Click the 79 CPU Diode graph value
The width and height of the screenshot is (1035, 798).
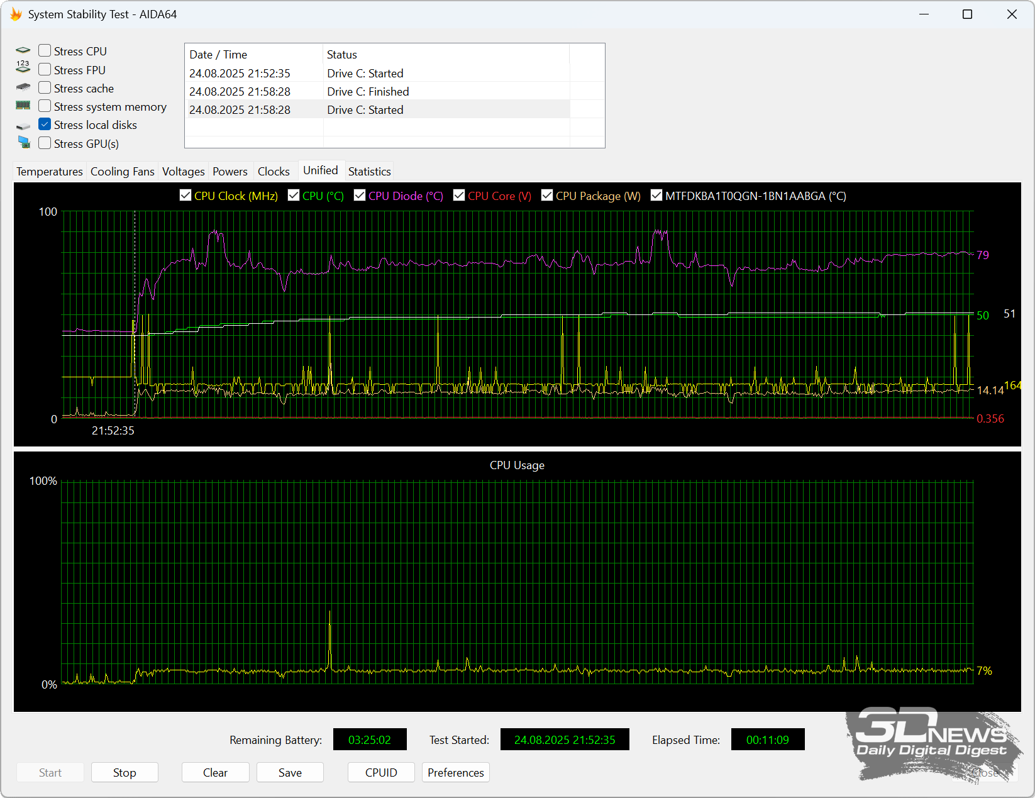[983, 255]
